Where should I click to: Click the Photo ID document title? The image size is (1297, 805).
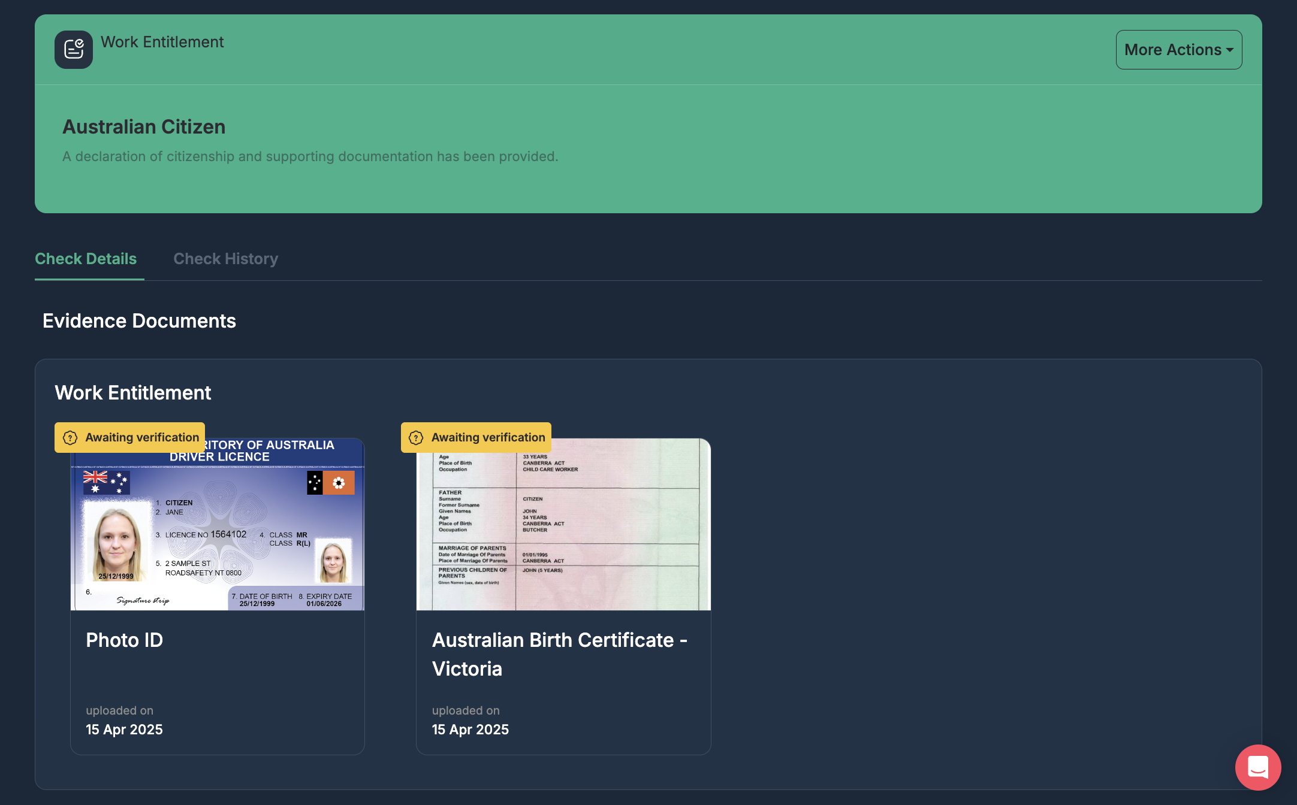pyautogui.click(x=125, y=640)
